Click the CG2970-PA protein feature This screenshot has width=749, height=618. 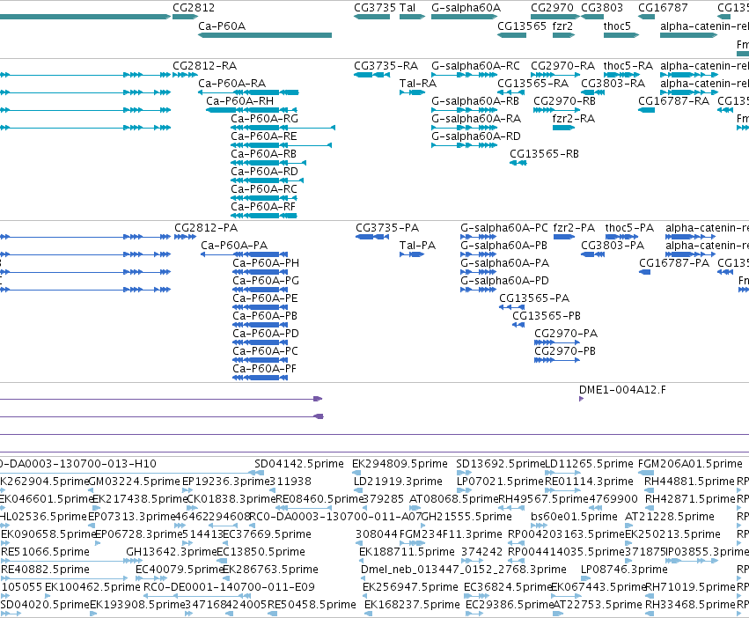pyautogui.click(x=557, y=342)
